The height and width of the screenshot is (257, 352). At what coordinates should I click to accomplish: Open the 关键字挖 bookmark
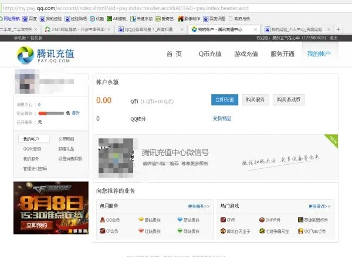[141, 19]
